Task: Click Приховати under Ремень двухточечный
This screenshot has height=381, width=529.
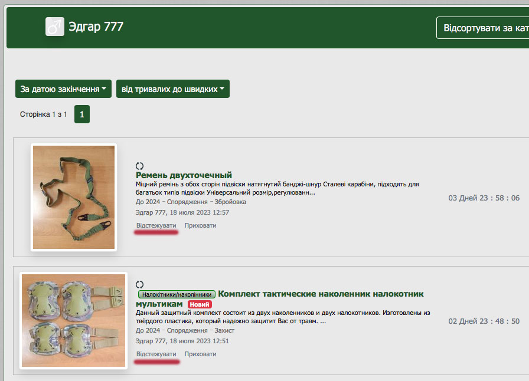Action: click(200, 225)
